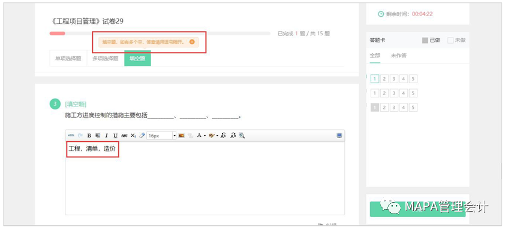
Task: Click the eraser clear-formatting icon
Action: [x=142, y=136]
